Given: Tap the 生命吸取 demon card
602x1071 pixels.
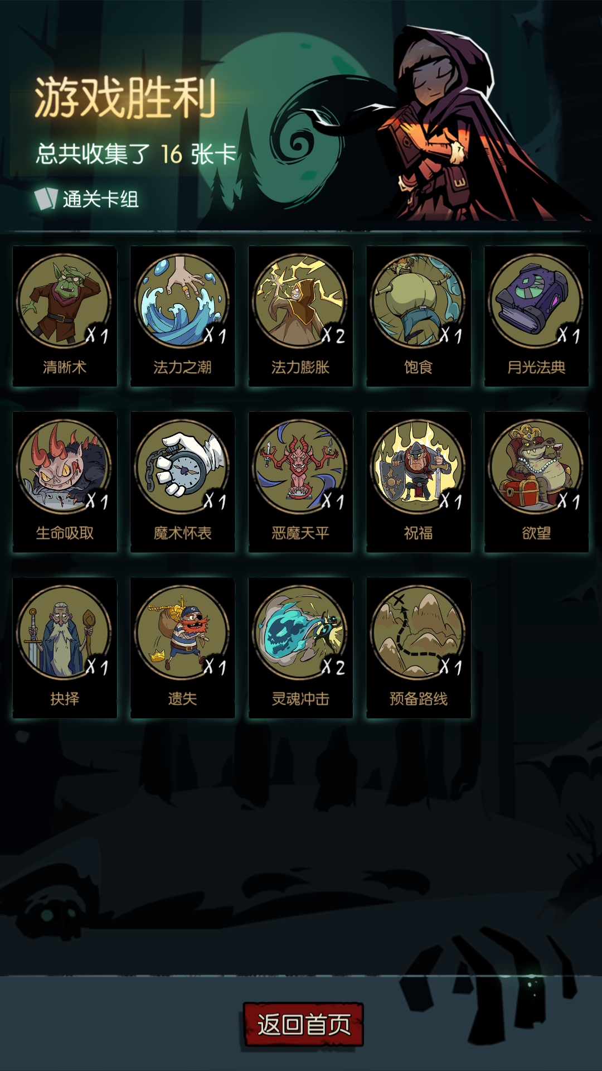Looking at the screenshot, I should [x=65, y=482].
